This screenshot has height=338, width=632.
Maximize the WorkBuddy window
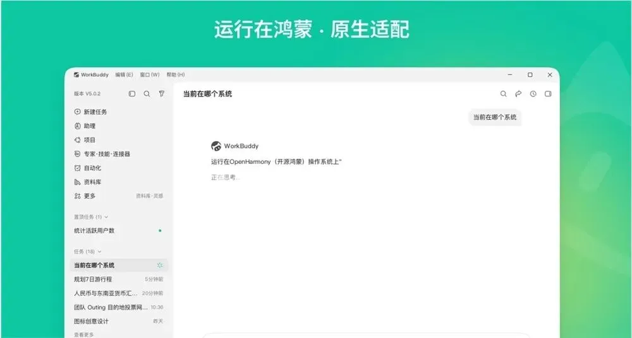pos(530,75)
